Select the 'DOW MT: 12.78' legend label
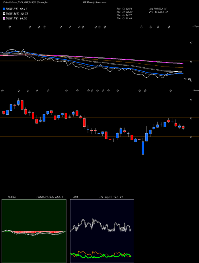199x263 pixels. [x=17, y=14]
